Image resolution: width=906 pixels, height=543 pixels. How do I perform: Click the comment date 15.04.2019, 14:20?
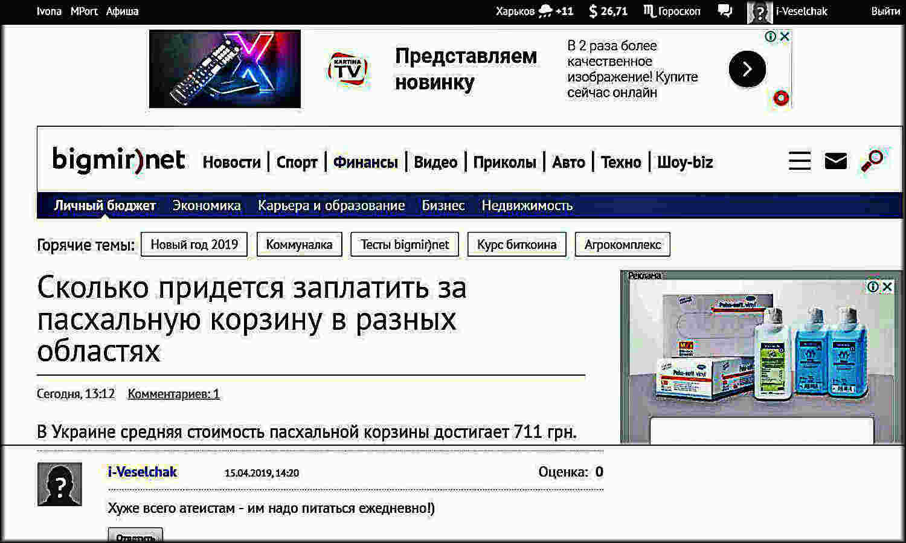[262, 473]
